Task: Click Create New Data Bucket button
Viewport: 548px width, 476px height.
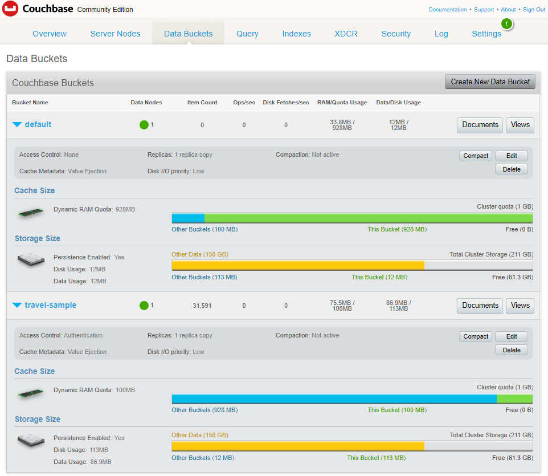Action: [490, 82]
